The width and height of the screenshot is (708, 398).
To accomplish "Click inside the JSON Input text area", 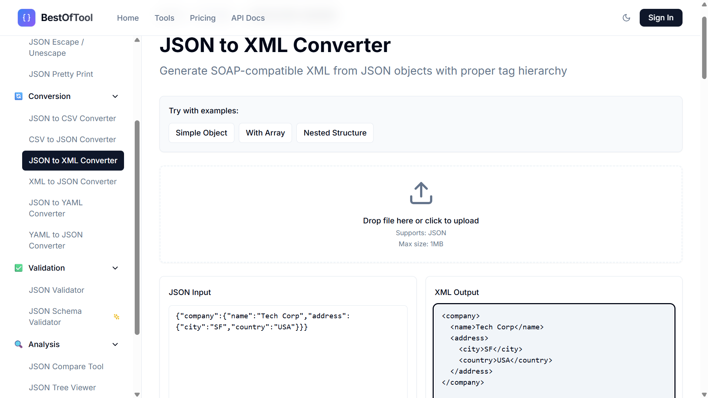I will pos(288,351).
